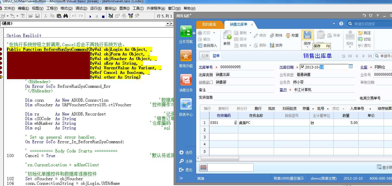Click the VB Paste icon
The width and height of the screenshot is (392, 186).
point(59,16)
